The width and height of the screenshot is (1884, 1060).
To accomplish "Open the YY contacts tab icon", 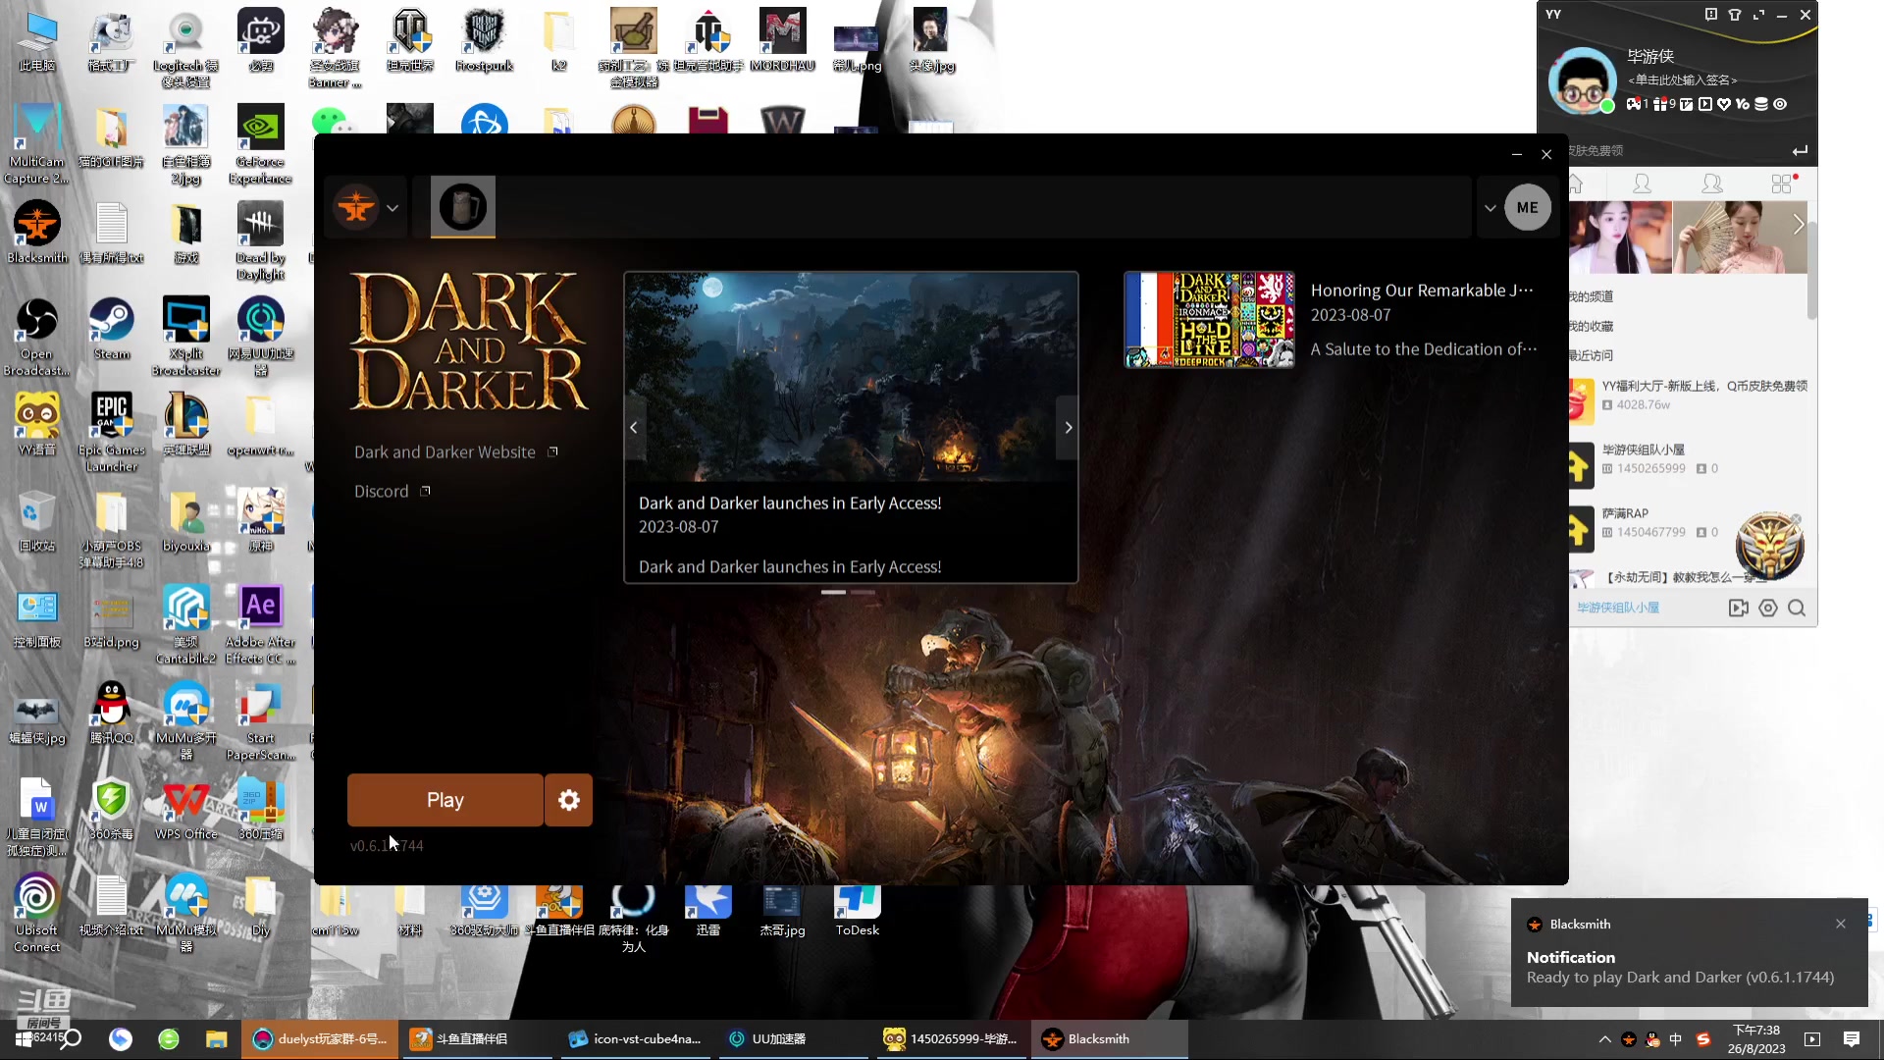I will (1642, 184).
